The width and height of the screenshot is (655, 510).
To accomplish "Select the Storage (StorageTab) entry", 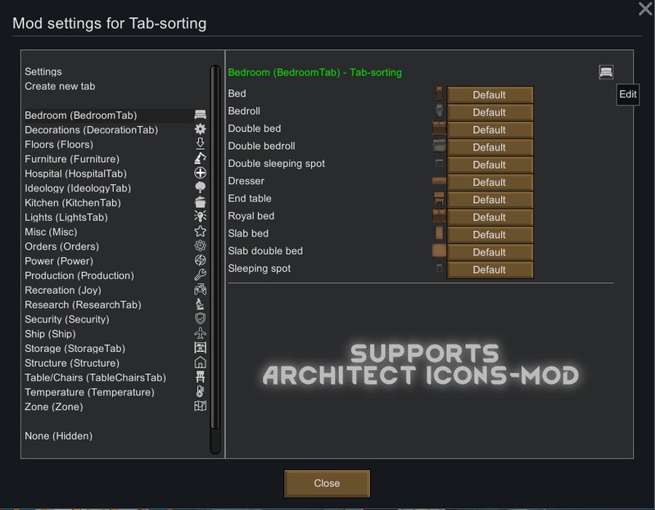I will pyautogui.click(x=75, y=349).
